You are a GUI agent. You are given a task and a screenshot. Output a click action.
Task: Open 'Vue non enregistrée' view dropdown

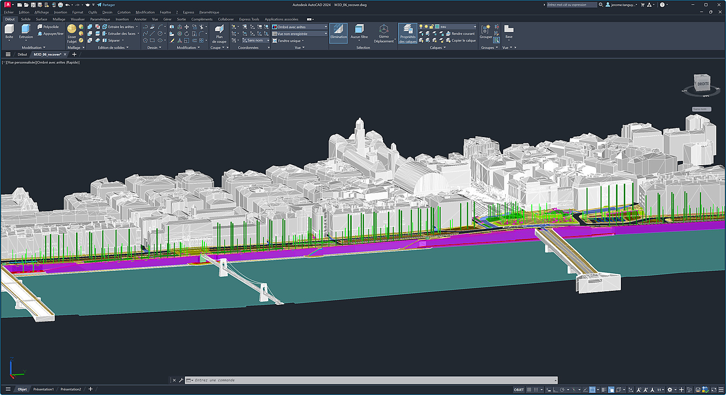tap(325, 34)
